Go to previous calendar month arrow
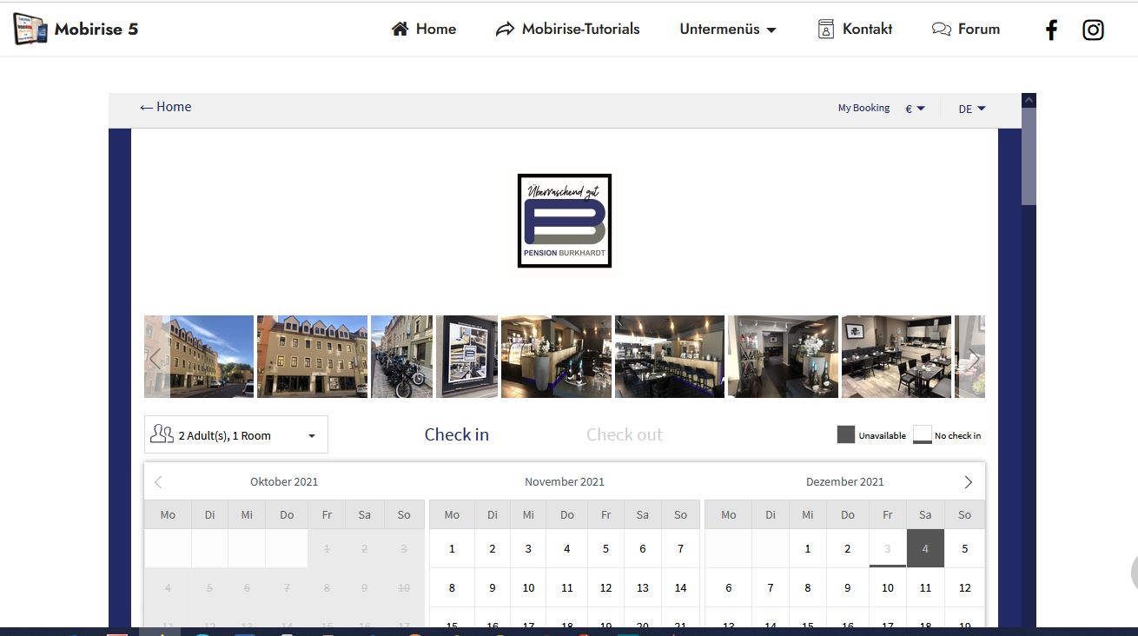This screenshot has width=1138, height=636. point(158,482)
